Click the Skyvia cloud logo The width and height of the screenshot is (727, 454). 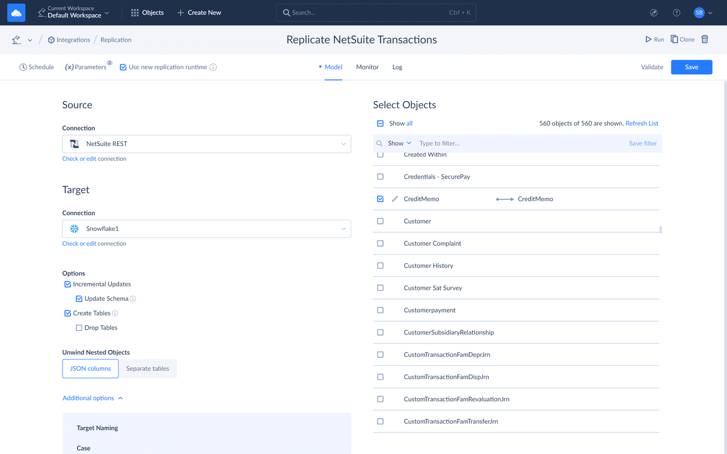16,12
